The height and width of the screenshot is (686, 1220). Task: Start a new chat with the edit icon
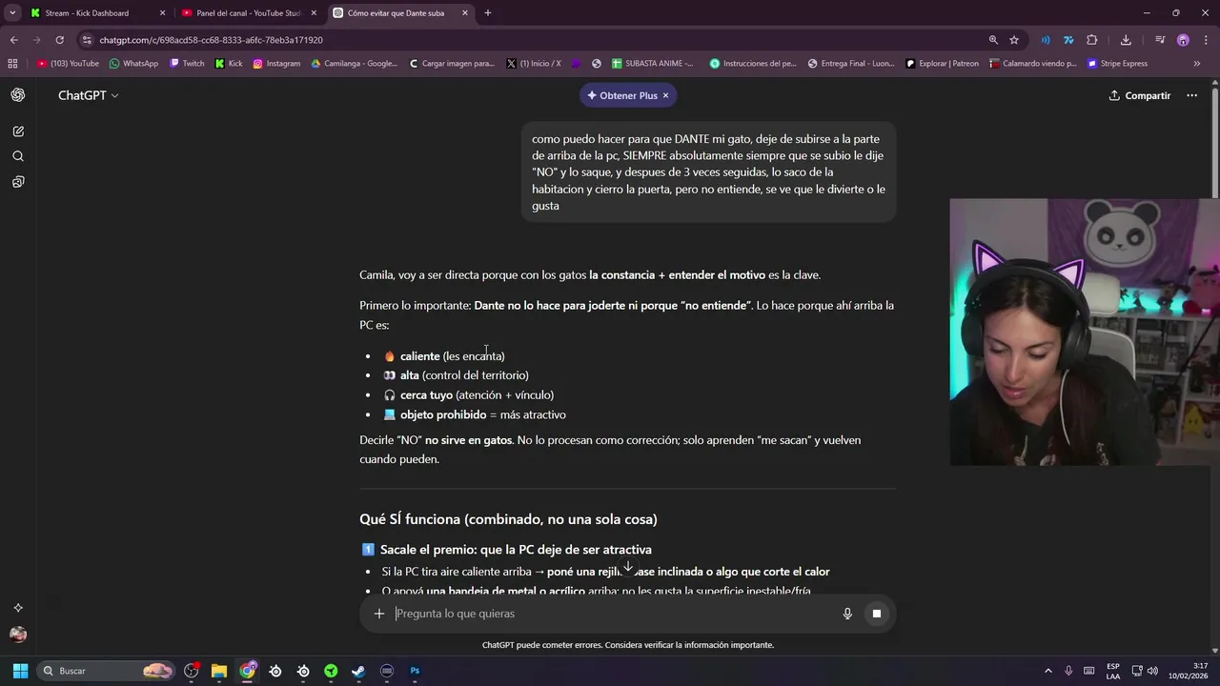(18, 131)
